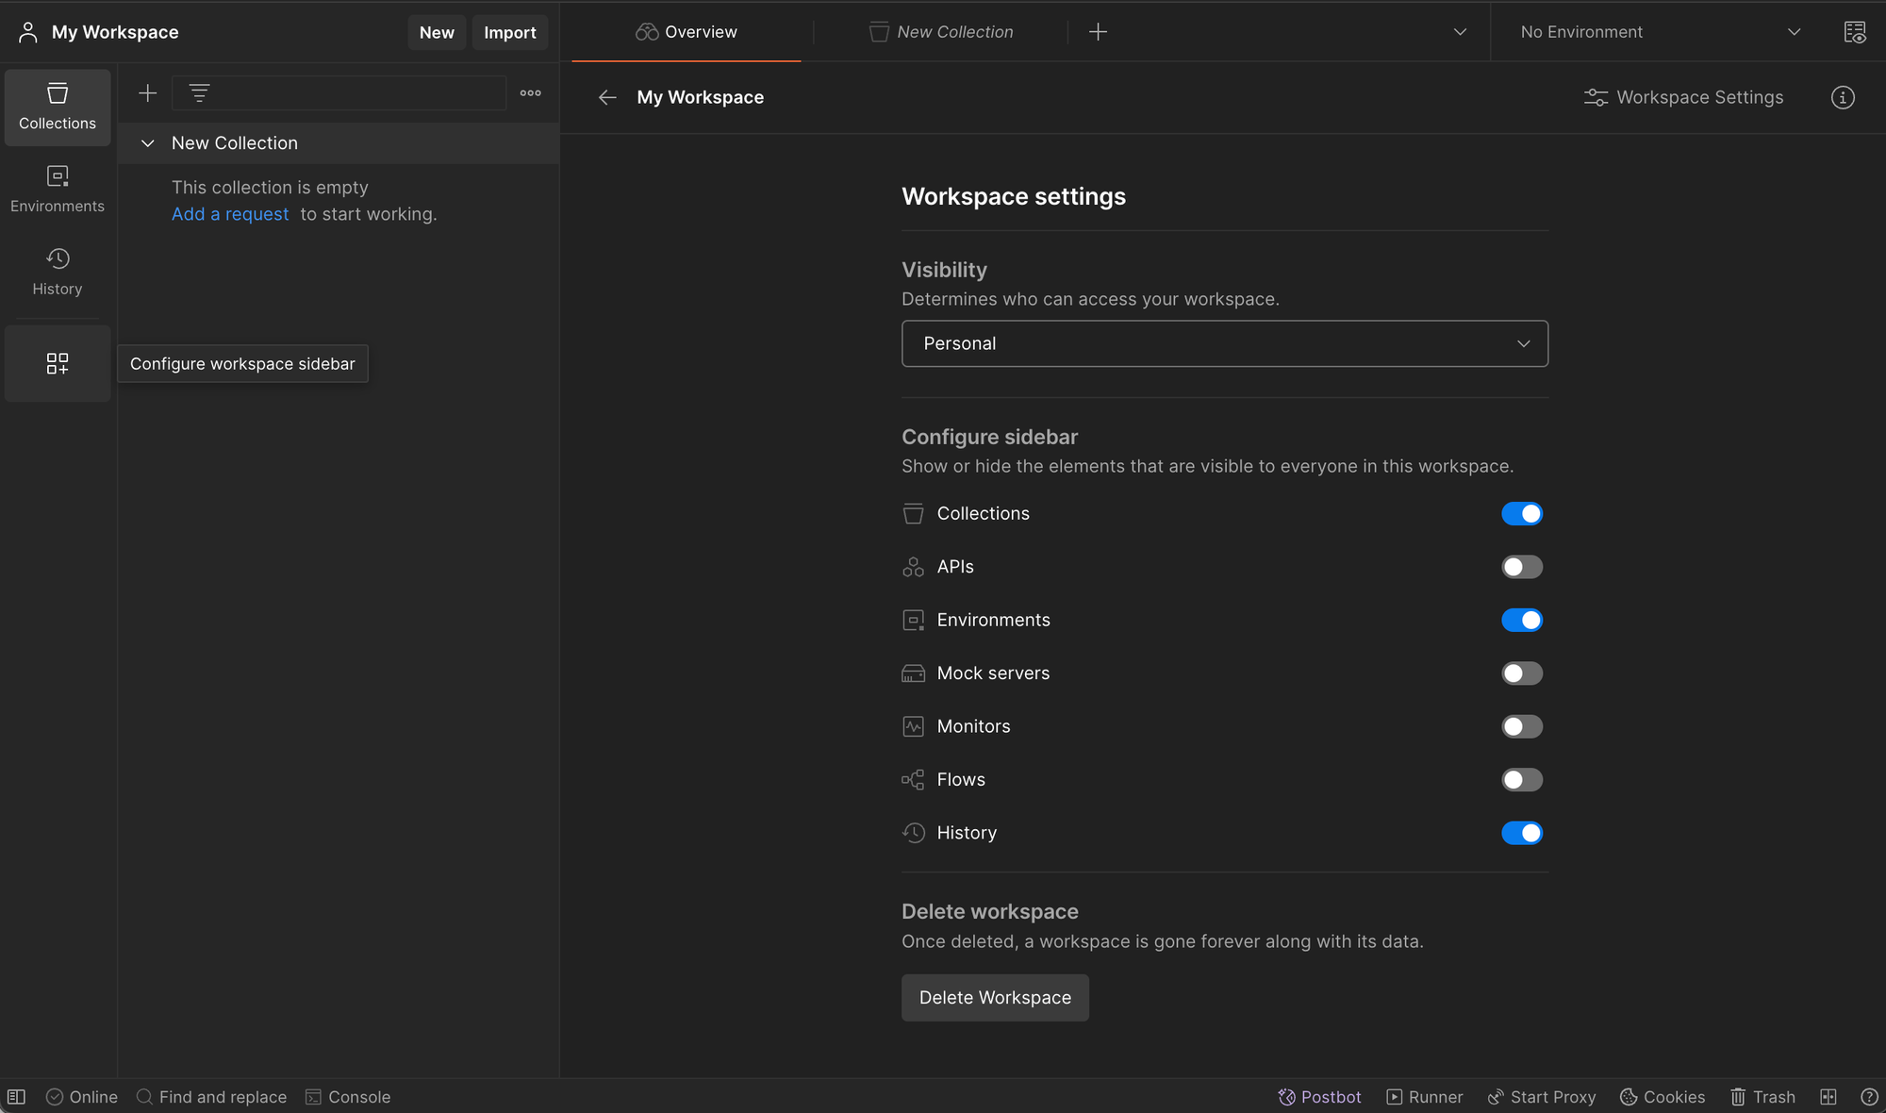This screenshot has width=1886, height=1113.
Task: Open Postbot in the status bar
Action: 1319,1097
